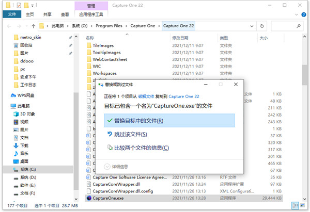The height and width of the screenshot is (212, 310).
Task: Switch to the 主页 ribbon tab
Action: (30, 14)
